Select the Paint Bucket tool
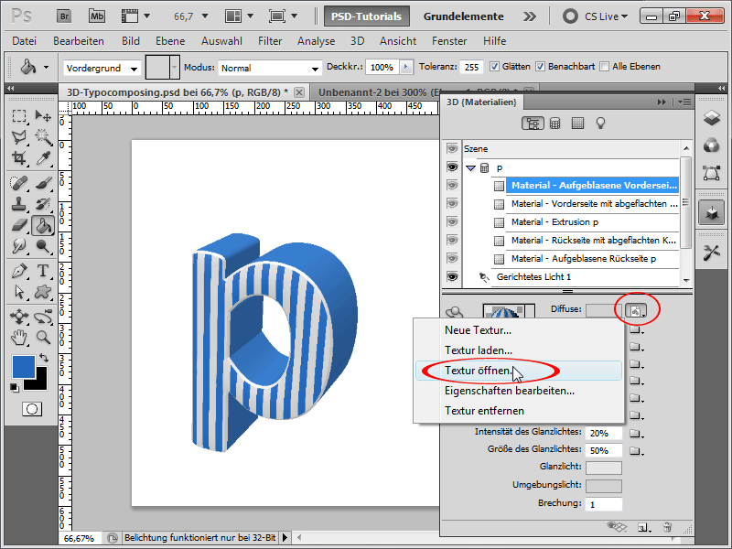Viewport: 732px width, 549px height. click(x=43, y=225)
